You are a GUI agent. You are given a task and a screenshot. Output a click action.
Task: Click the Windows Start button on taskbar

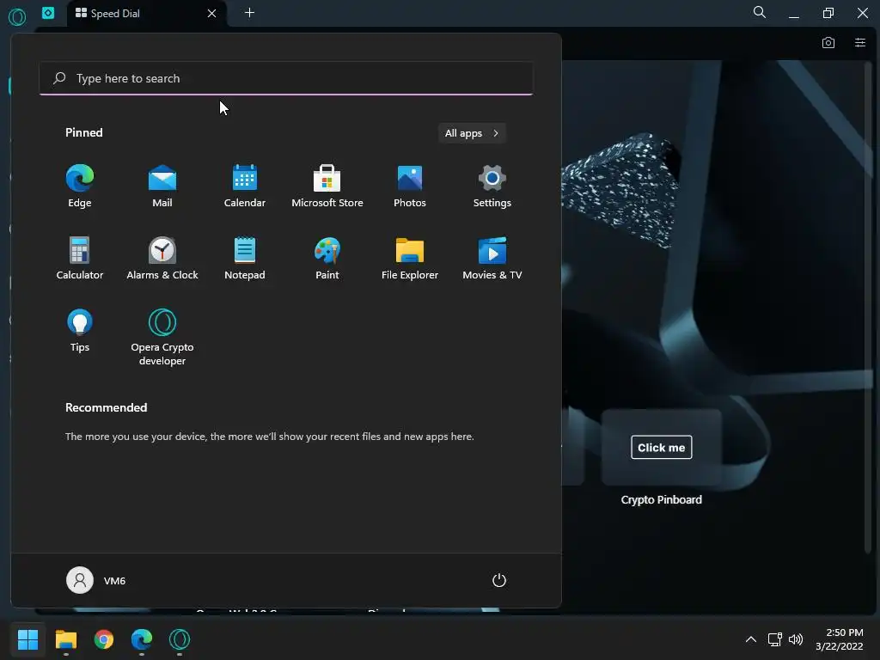pos(27,639)
